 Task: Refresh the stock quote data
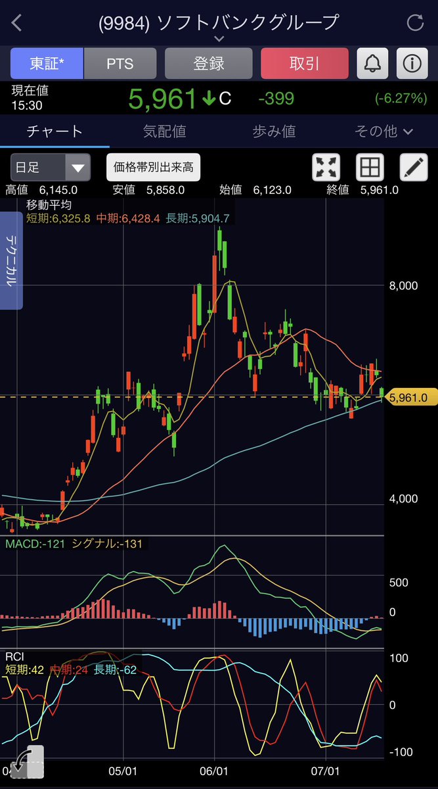click(x=415, y=22)
